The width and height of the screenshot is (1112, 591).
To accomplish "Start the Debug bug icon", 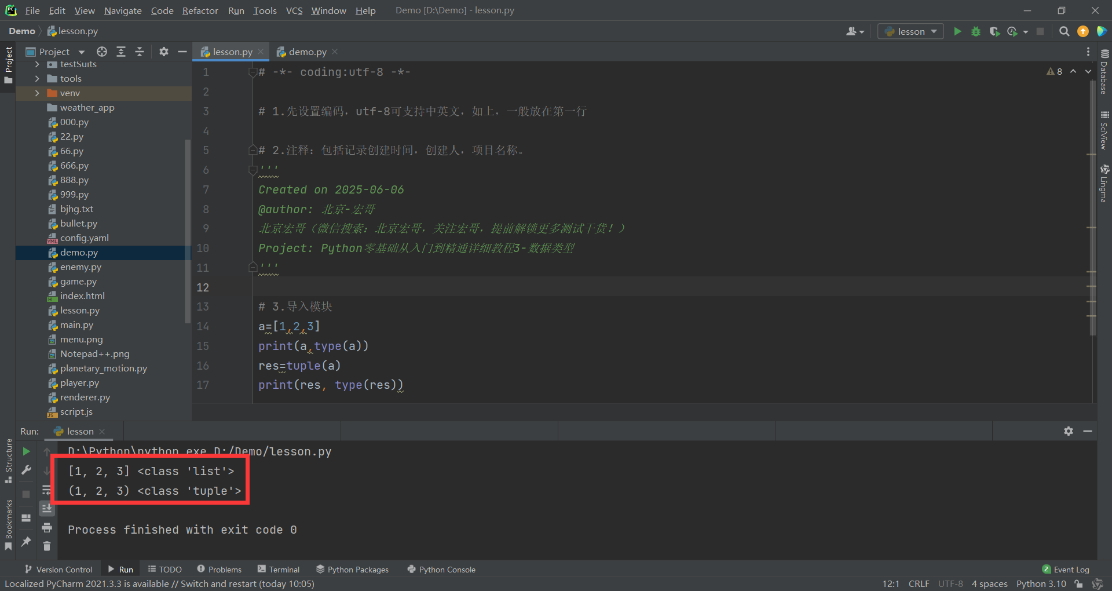I will 976,31.
